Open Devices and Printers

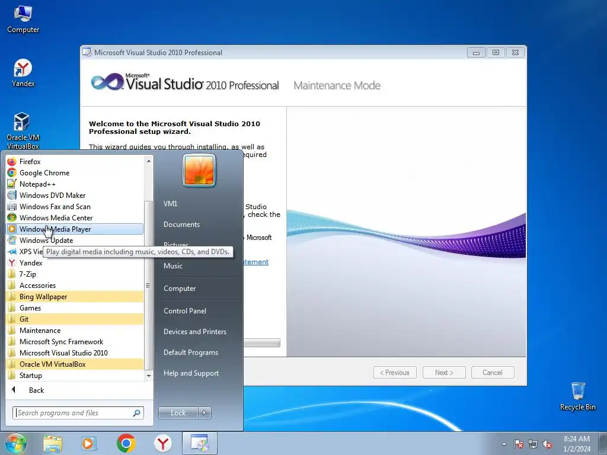click(x=194, y=332)
